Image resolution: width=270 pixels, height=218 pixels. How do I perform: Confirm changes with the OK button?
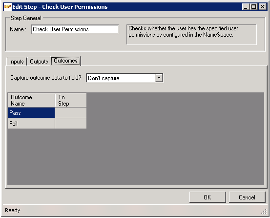click(208, 197)
